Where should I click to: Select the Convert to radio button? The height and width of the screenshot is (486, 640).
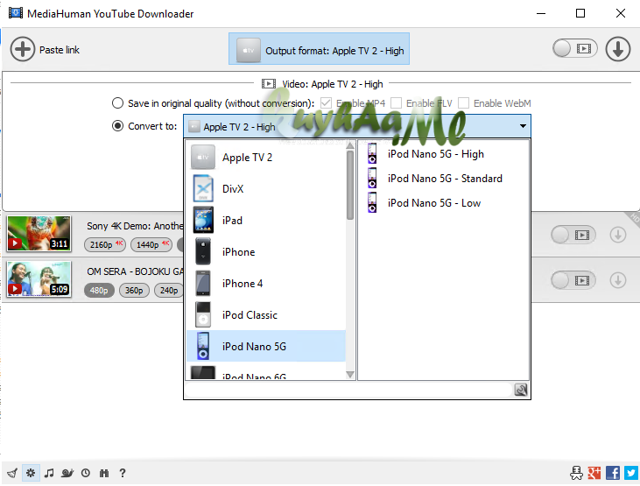click(117, 126)
